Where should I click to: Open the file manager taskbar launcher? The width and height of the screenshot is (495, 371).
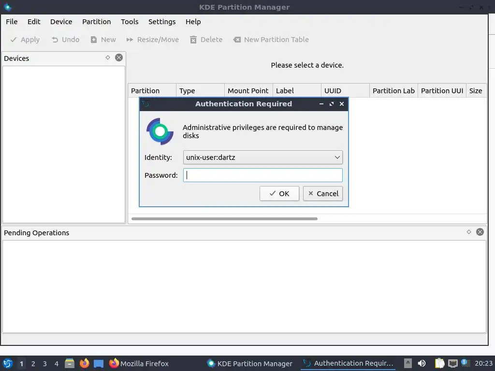pos(70,363)
